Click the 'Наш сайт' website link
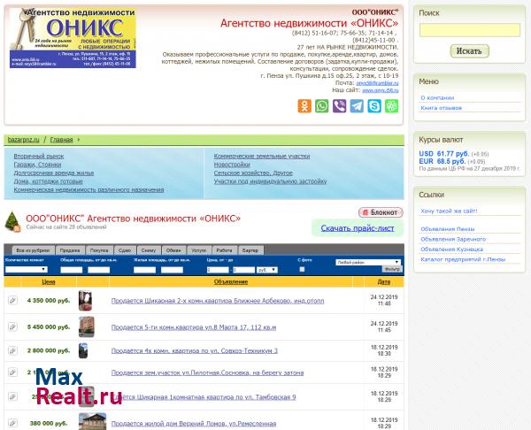 [x=381, y=90]
